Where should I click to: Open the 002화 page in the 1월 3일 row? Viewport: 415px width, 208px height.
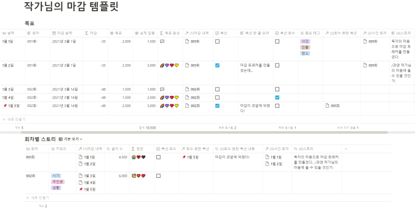coord(193,89)
